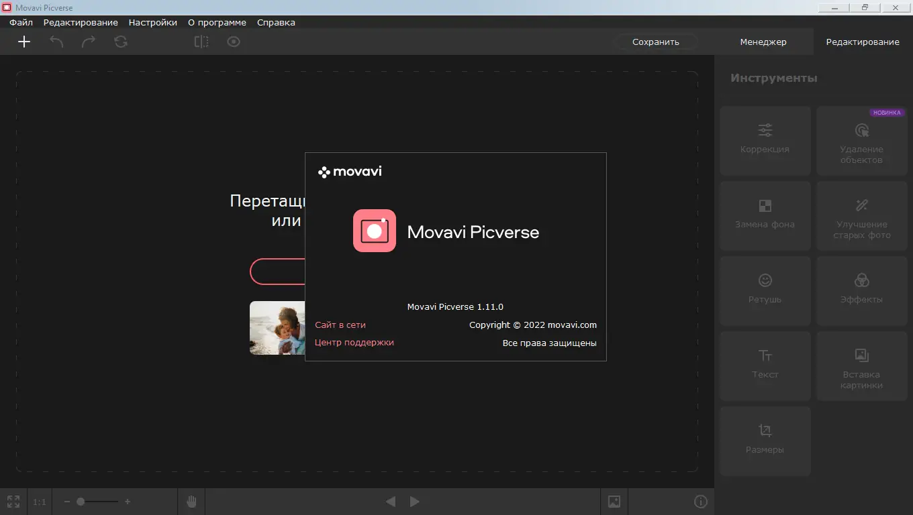Image resolution: width=913 pixels, height=515 pixels.
Task: Open the Настройки menu
Action: tap(153, 22)
